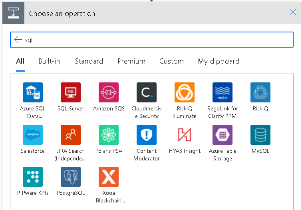Choose the PostgreSQL elephant icon
Screen dimensions: 302x210
click(70, 177)
